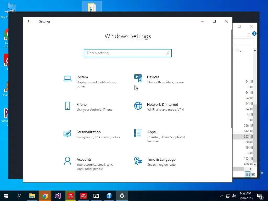This screenshot has width=268, height=201.
Task: Switch Explorer to large icons view
Action: click(253, 174)
